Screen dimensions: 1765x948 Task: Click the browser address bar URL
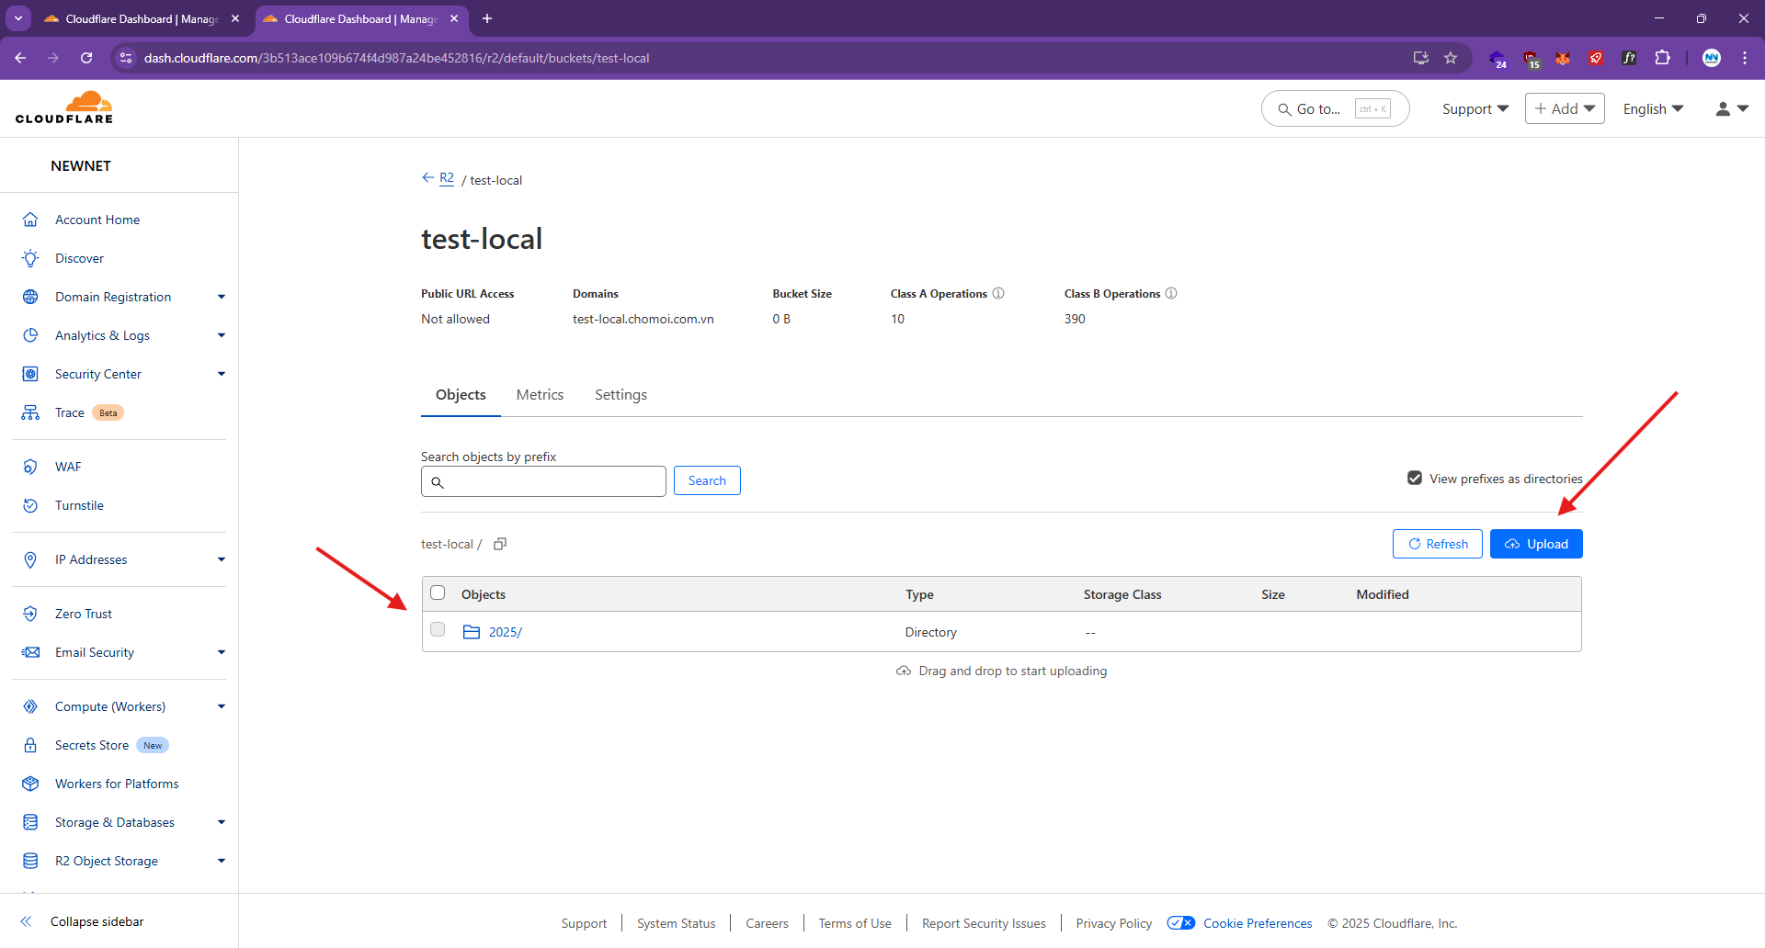(x=396, y=58)
